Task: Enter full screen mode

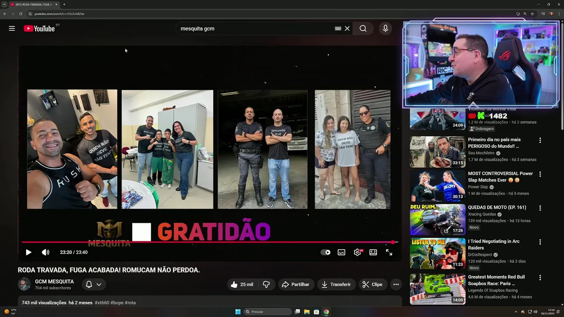Action: pos(389,252)
